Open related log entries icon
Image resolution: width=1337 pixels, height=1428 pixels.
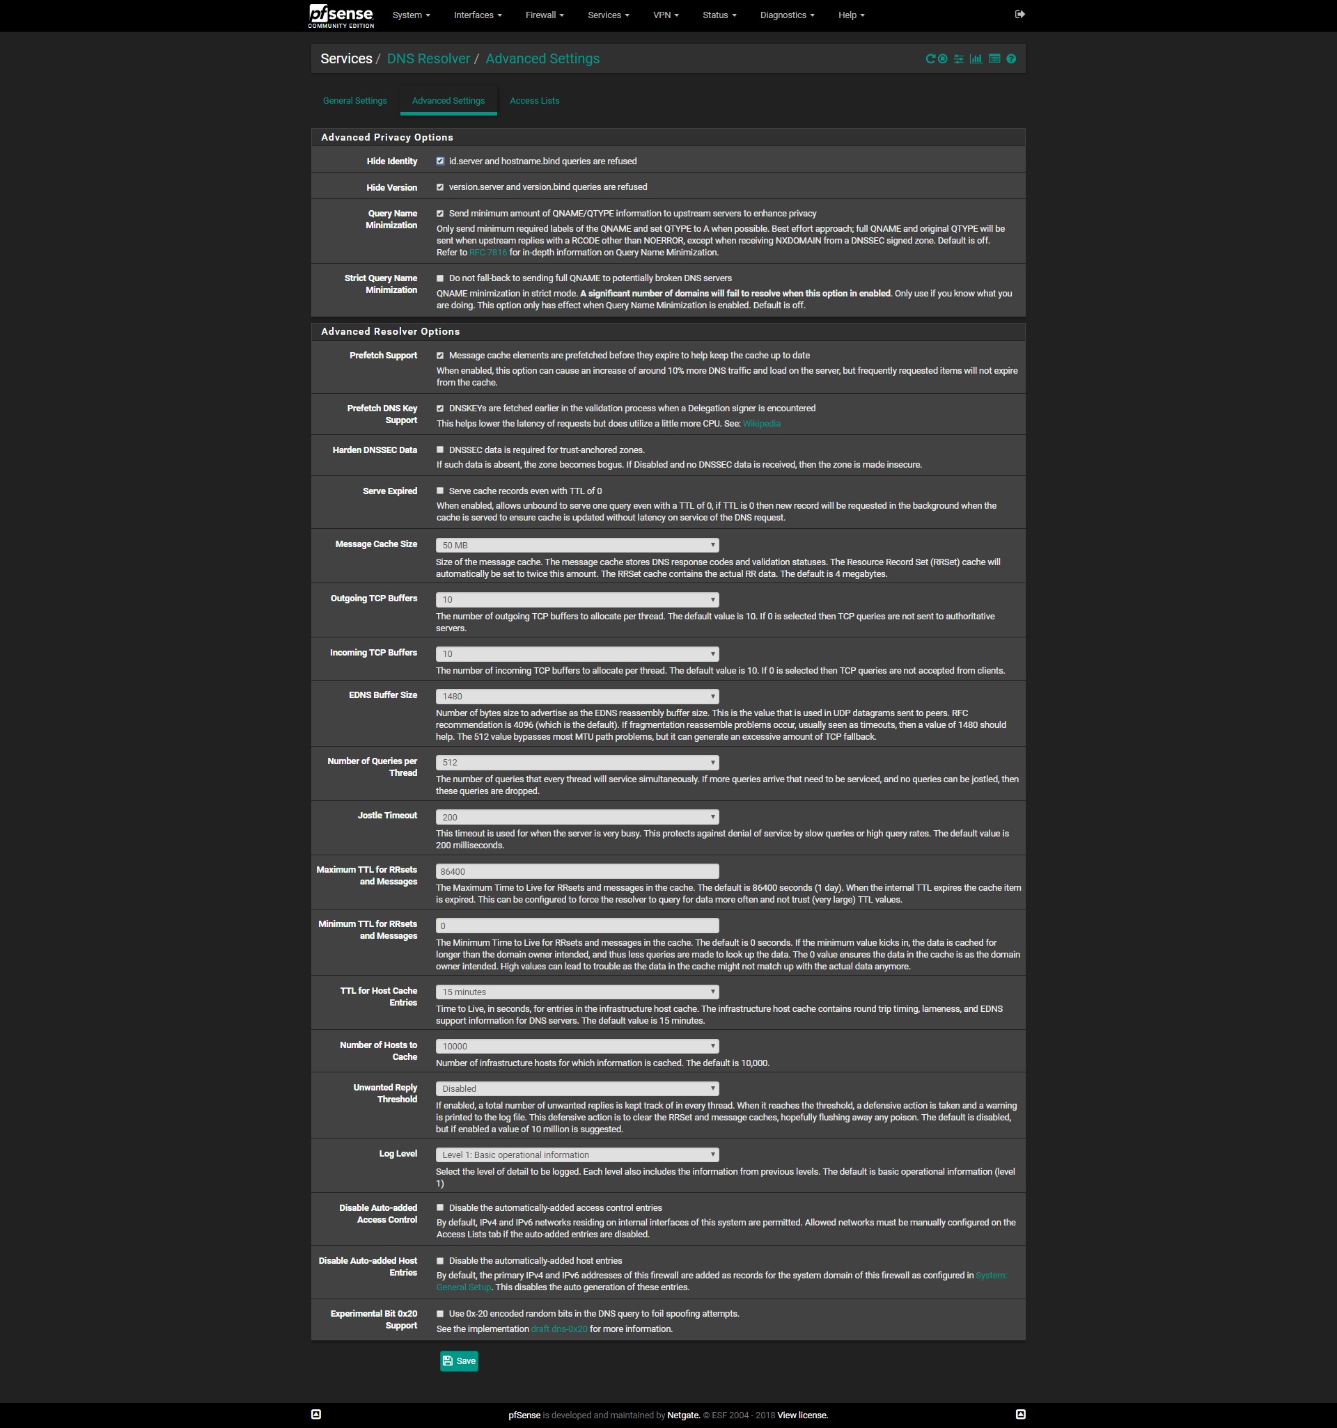pyautogui.click(x=994, y=59)
